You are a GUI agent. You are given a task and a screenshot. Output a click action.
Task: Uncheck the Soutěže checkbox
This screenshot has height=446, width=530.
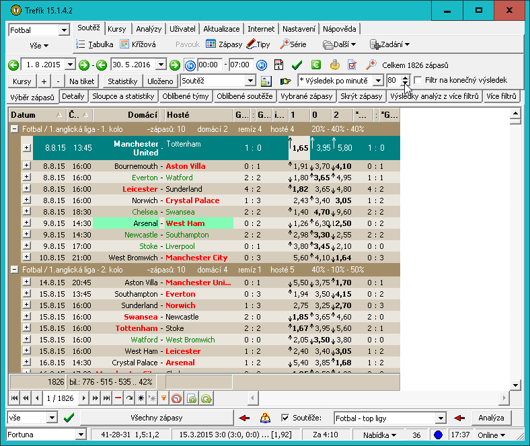tap(285, 418)
